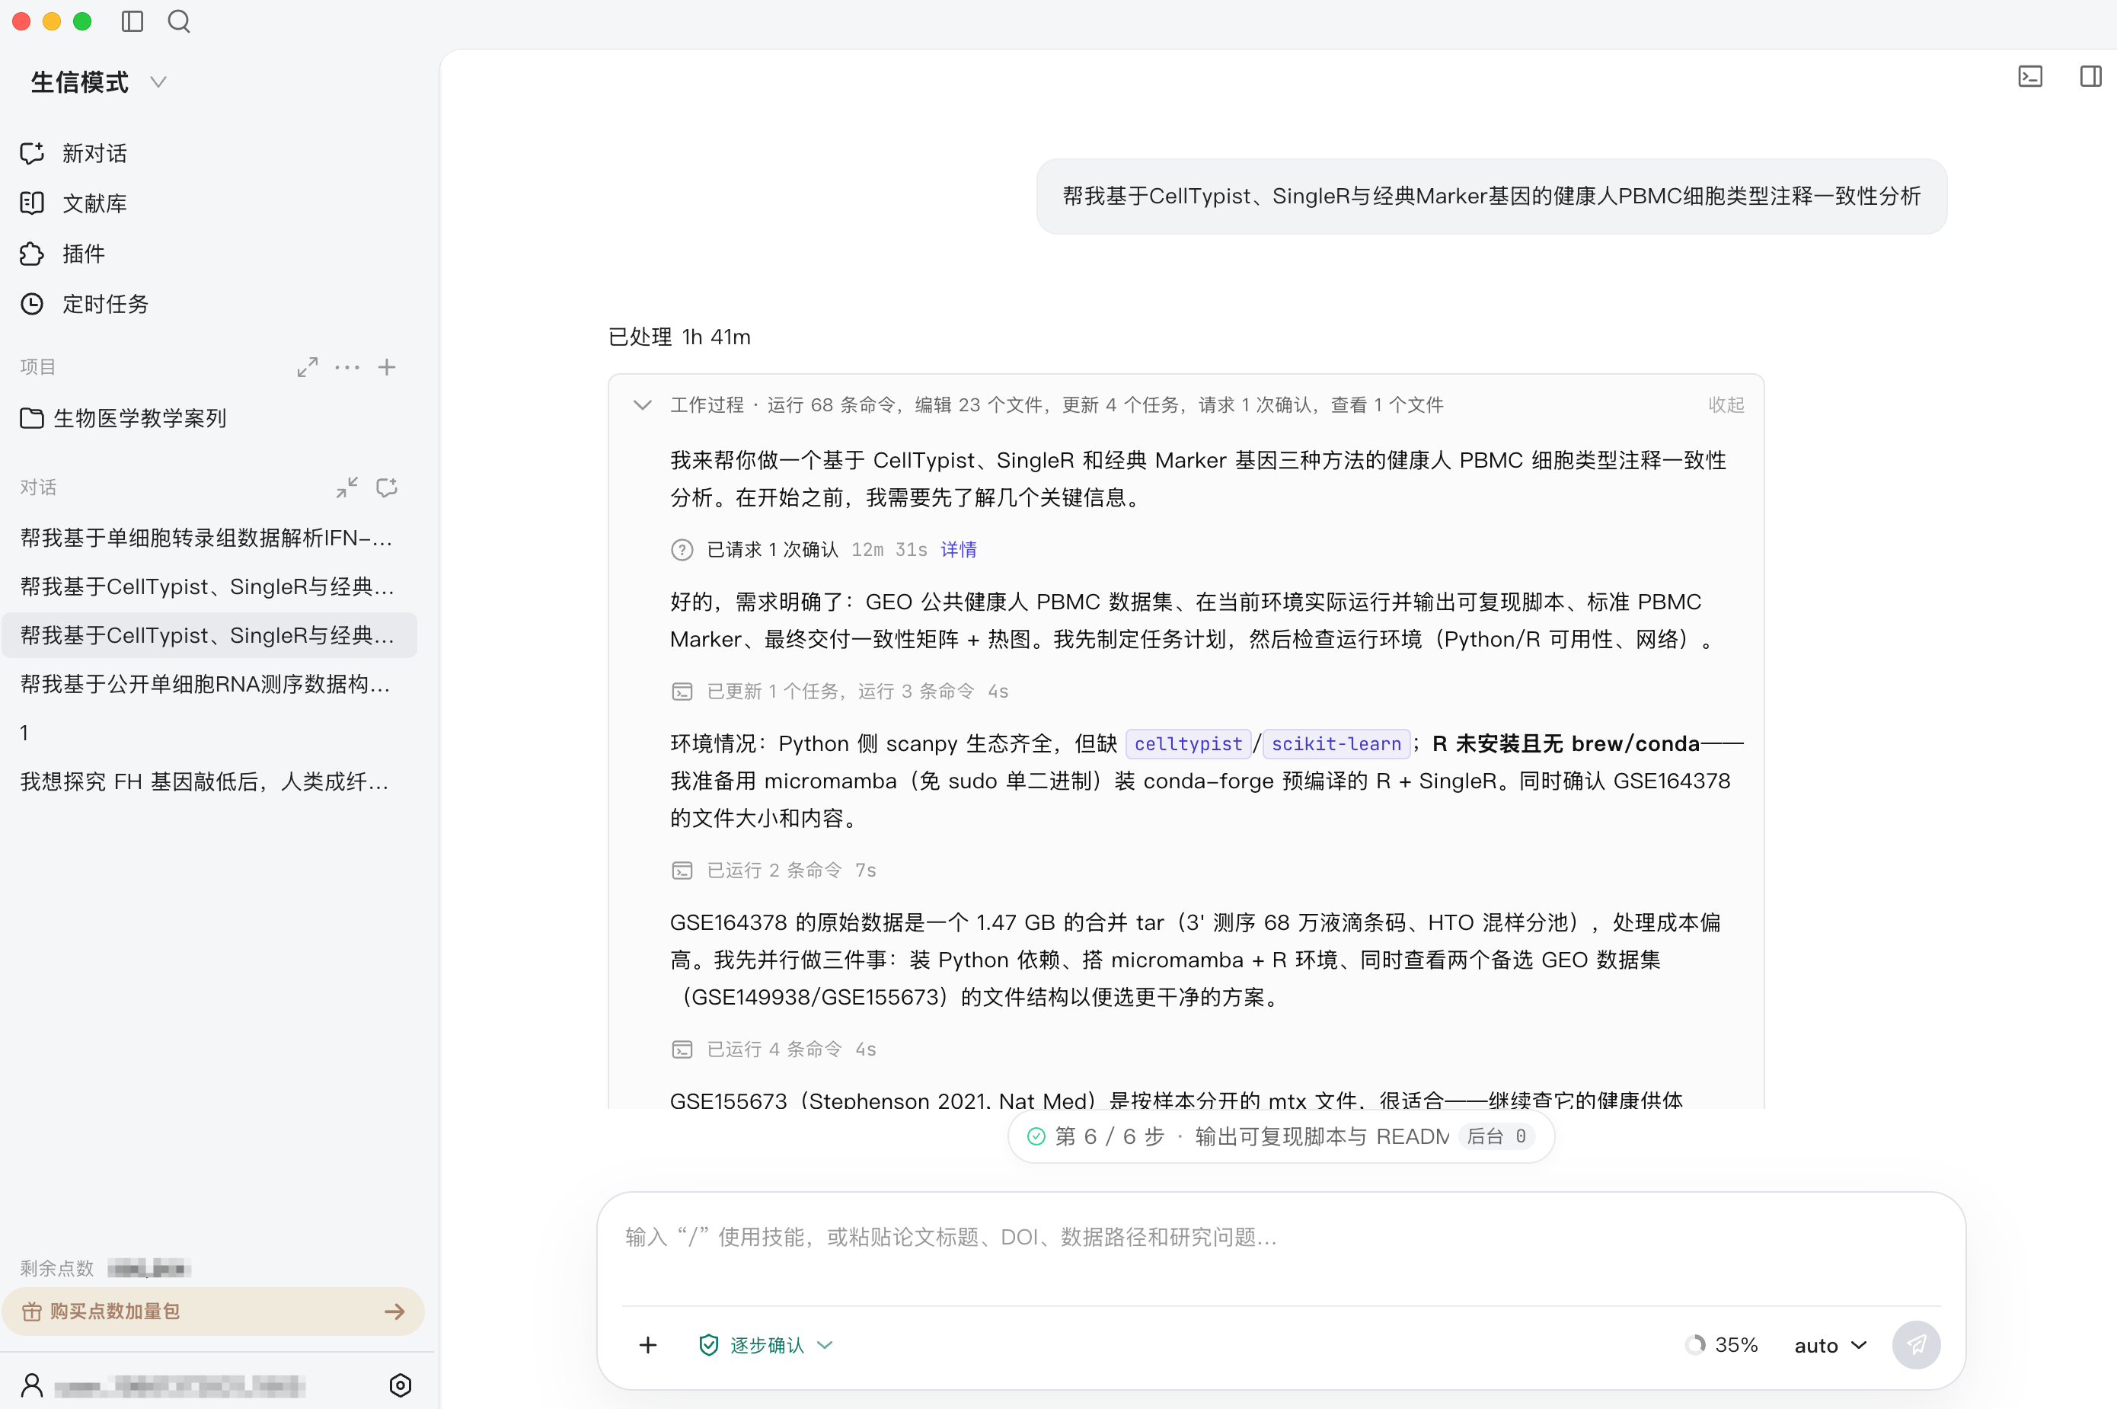Screen dimensions: 2117x1409
Task: Open the 逐步确认 confirmation mode dropdown
Action: (x=767, y=1345)
